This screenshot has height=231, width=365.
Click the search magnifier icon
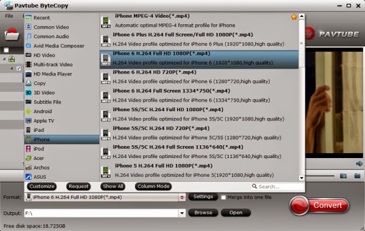(x=254, y=187)
